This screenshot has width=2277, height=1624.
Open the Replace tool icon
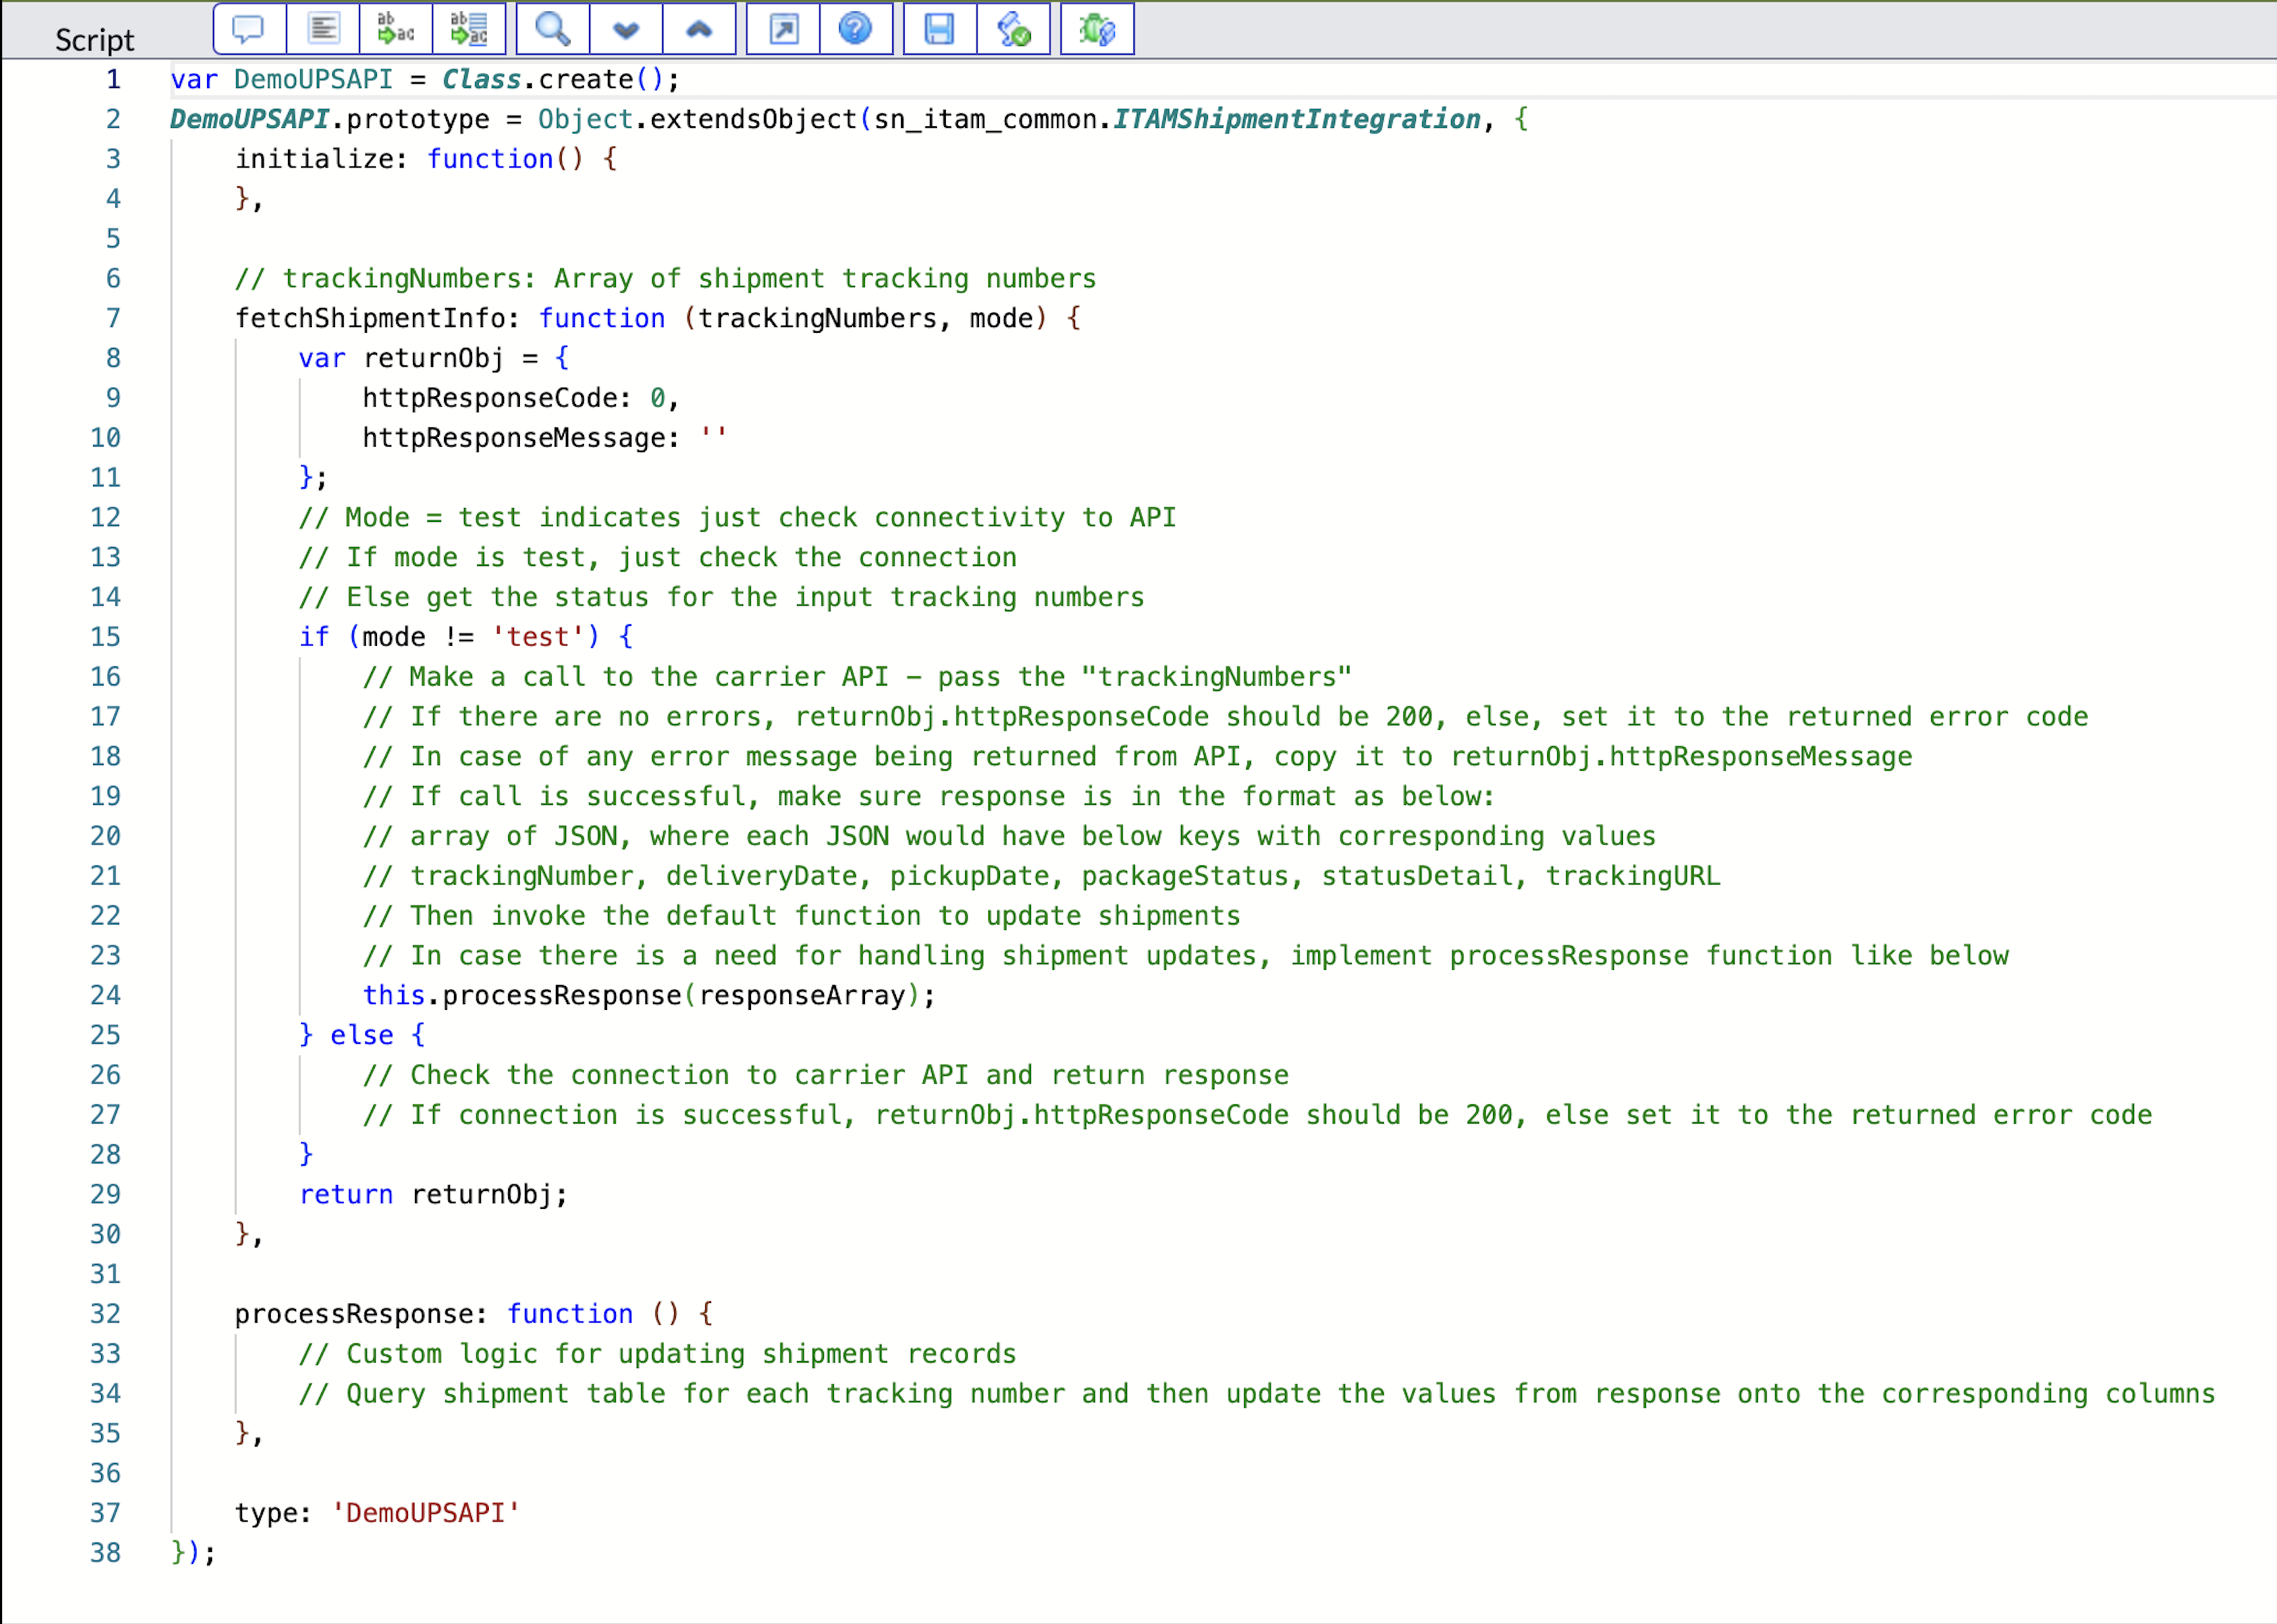coord(396,29)
